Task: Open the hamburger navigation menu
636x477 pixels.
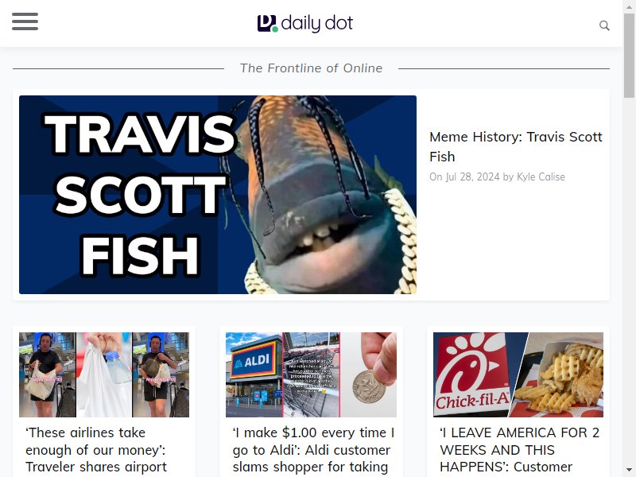Action: pyautogui.click(x=25, y=21)
